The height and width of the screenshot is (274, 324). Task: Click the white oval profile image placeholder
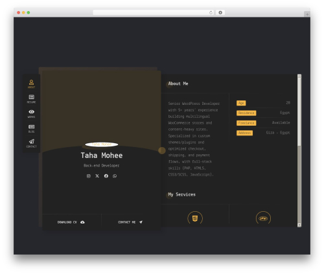(x=102, y=144)
